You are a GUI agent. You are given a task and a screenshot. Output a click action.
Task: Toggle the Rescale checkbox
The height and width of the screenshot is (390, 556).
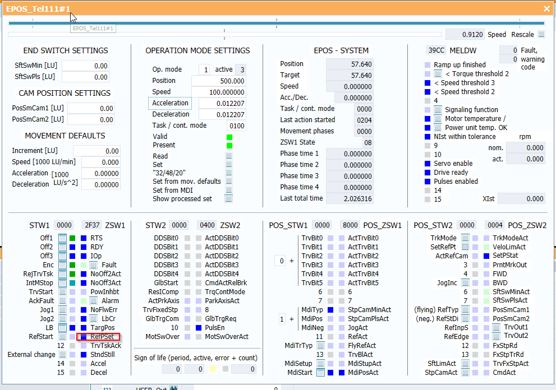click(541, 34)
